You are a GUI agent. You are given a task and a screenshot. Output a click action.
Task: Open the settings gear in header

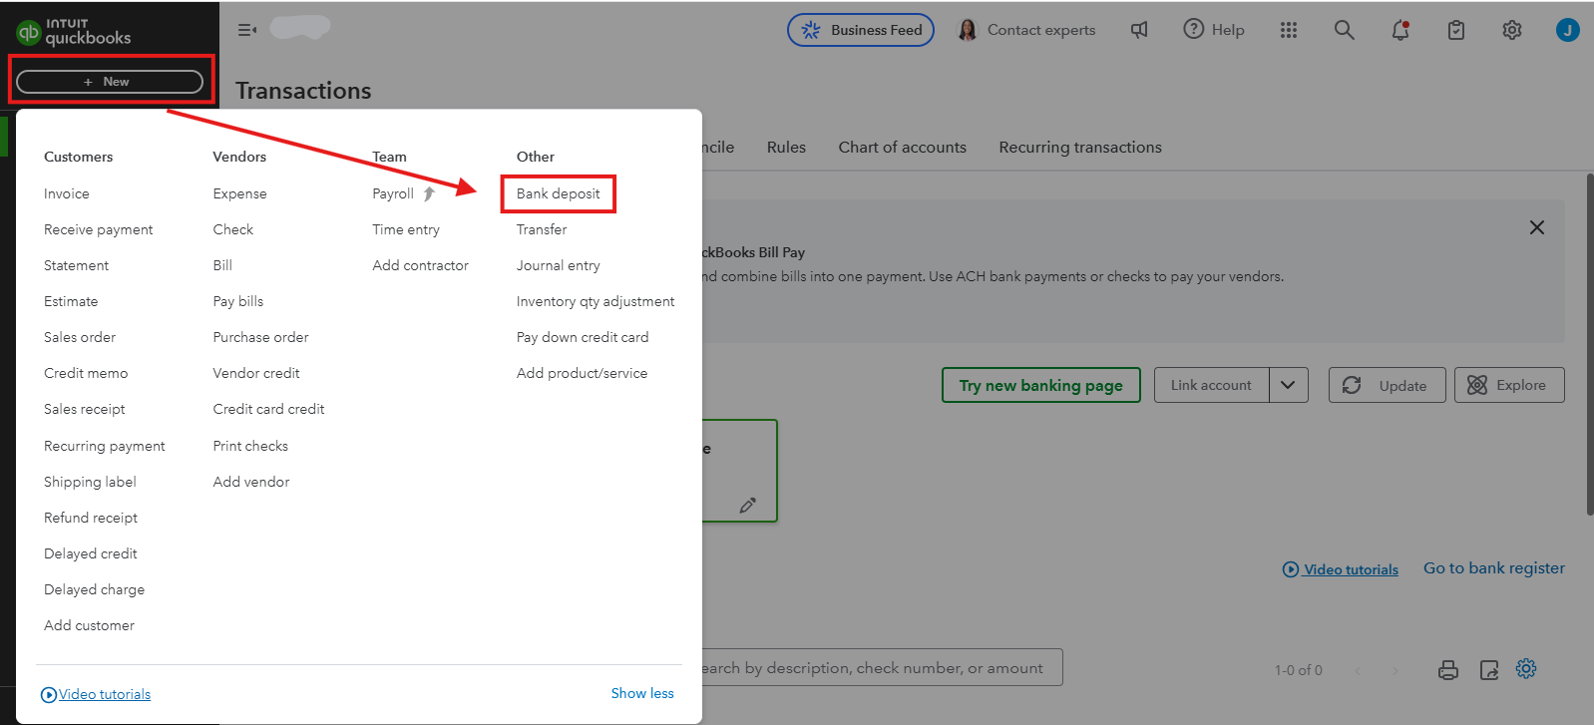pos(1512,30)
